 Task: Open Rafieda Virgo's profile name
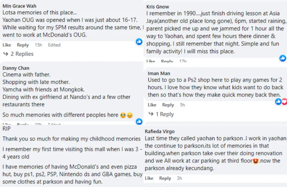(x=160, y=132)
